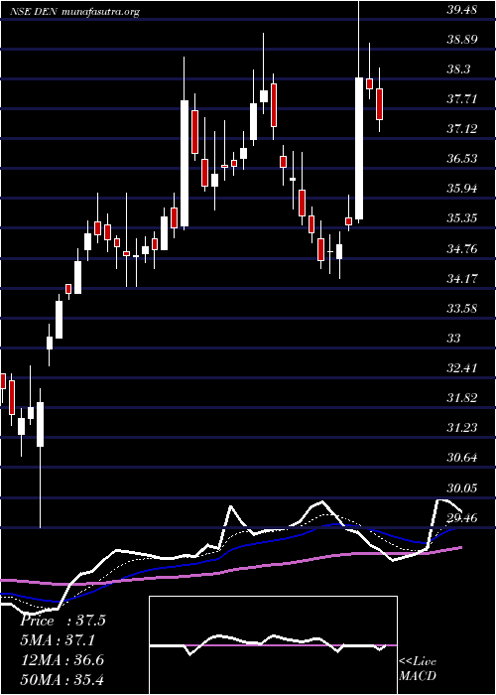Screen dimensions: 496x695
Task: Click the 38.89 price axis label
Action: tap(461, 40)
